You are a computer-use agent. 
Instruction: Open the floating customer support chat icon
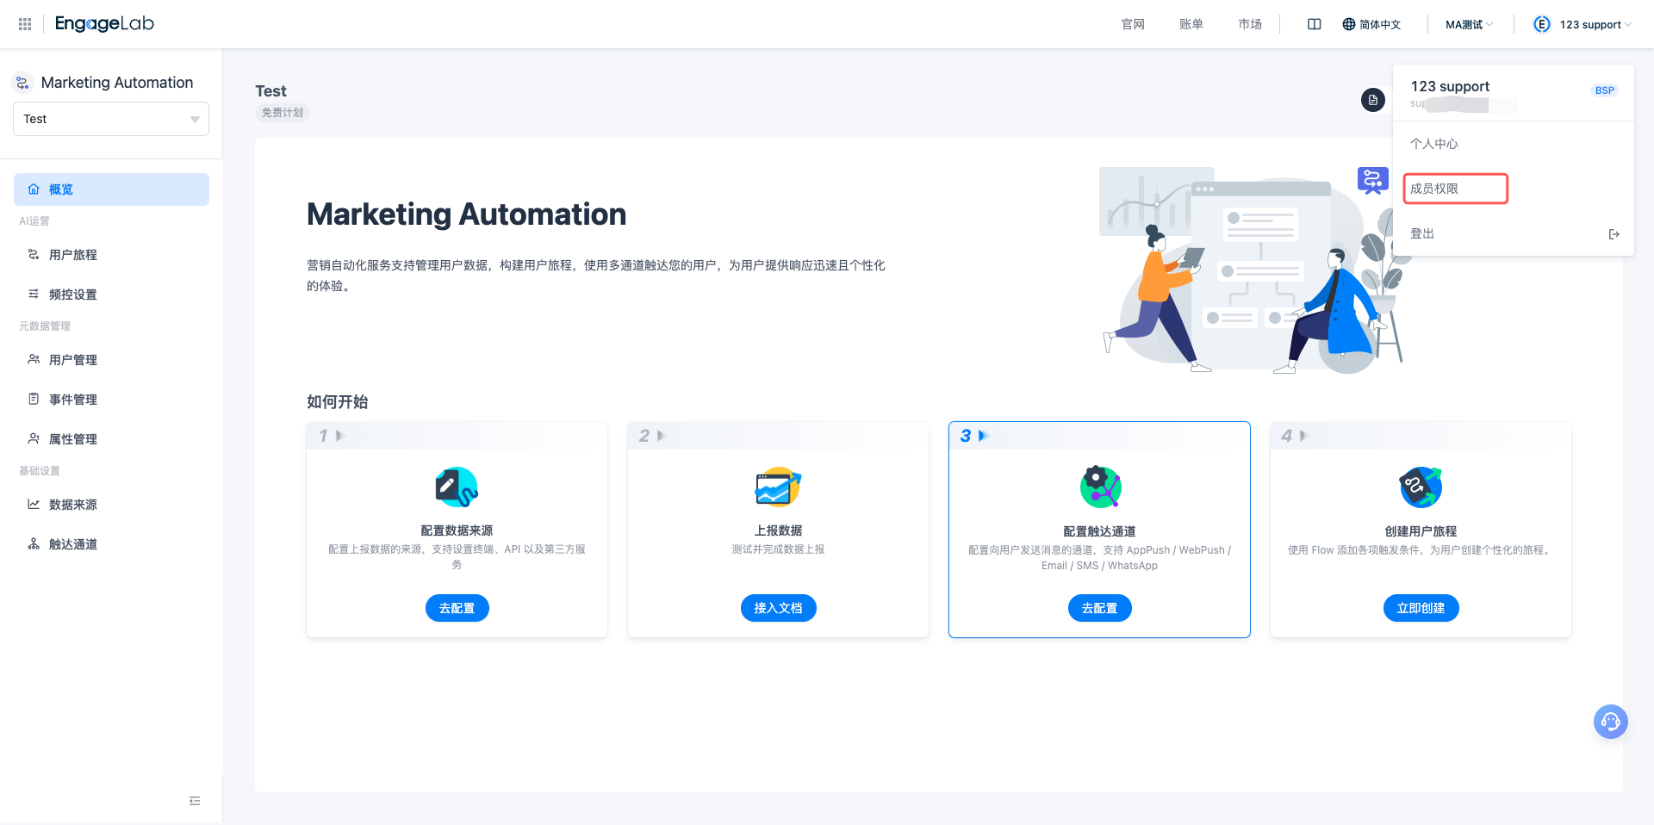[x=1611, y=722]
